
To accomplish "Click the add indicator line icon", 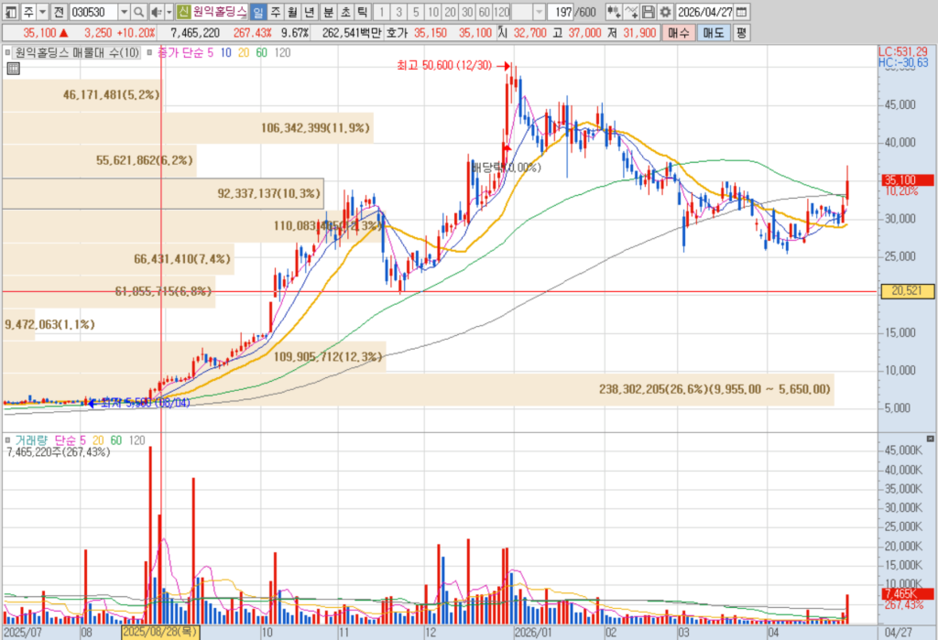I will click(630, 12).
